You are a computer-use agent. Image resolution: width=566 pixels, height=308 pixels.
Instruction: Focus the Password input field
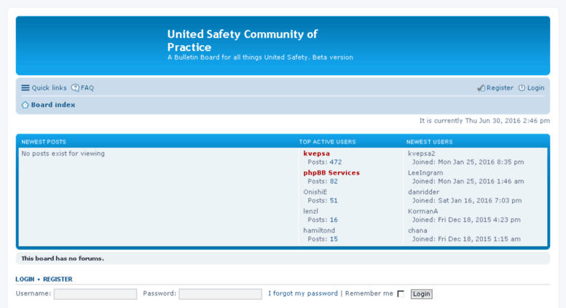tap(220, 294)
